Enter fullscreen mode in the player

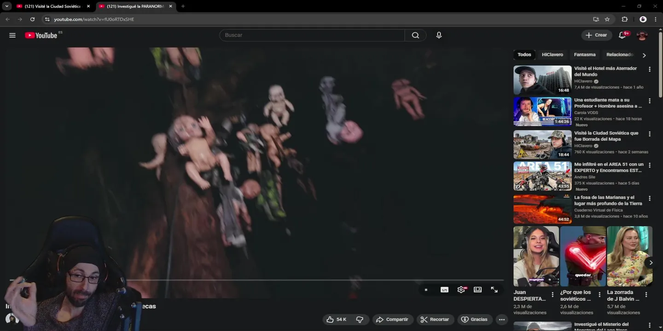coord(494,290)
